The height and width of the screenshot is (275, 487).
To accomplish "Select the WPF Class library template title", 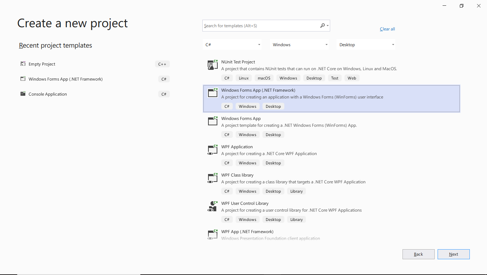I will pos(237,175).
